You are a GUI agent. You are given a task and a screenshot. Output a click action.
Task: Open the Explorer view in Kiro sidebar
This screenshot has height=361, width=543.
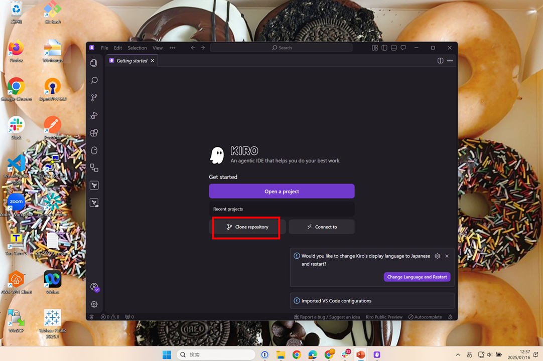pyautogui.click(x=94, y=63)
